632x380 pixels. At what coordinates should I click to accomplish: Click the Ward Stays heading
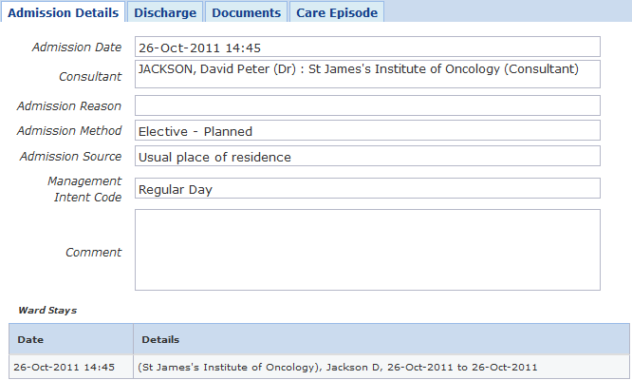tap(47, 310)
